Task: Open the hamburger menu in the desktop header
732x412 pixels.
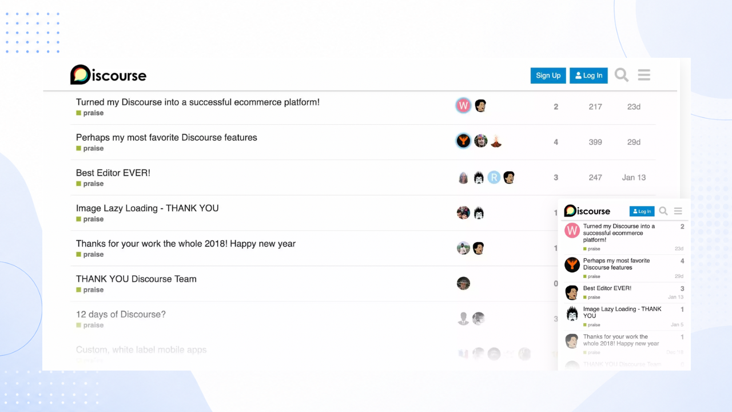Action: click(644, 75)
